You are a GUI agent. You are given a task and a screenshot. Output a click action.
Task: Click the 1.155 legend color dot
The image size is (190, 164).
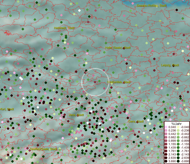[x=166, y=144]
